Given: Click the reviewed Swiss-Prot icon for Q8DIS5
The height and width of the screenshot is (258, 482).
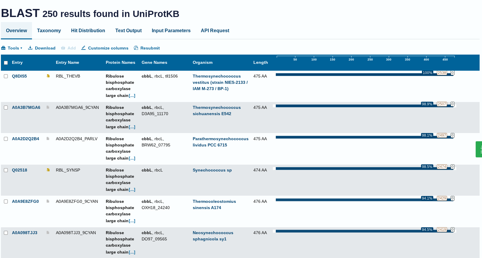Looking at the screenshot, I should click(48, 76).
